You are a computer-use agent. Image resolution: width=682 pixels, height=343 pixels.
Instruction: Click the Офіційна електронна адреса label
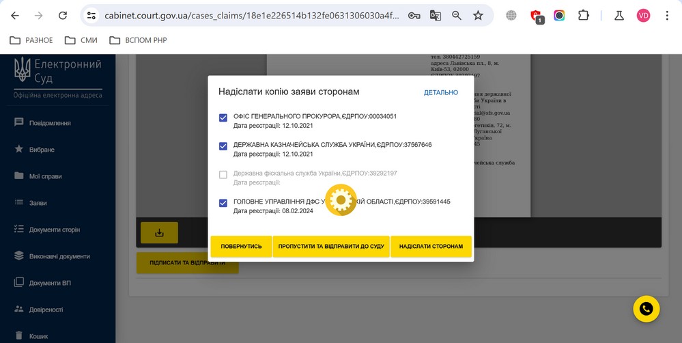tap(58, 96)
